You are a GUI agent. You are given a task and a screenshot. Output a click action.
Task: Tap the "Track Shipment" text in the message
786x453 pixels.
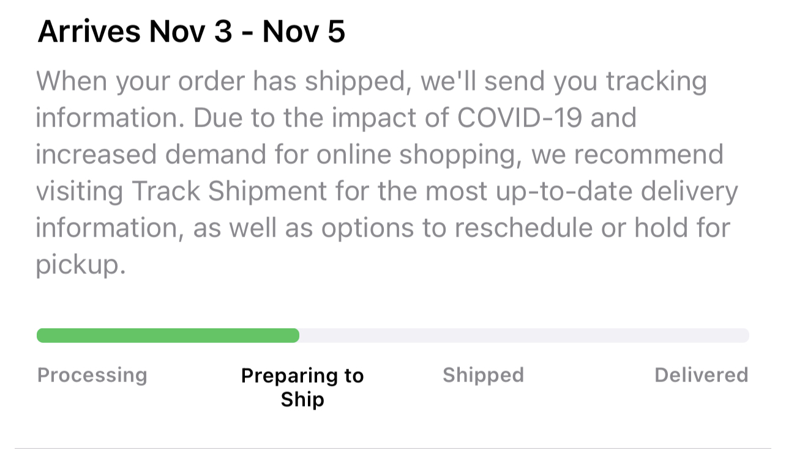[x=230, y=191]
